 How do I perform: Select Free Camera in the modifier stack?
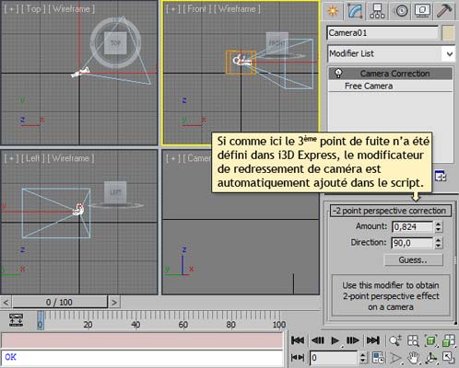click(369, 86)
